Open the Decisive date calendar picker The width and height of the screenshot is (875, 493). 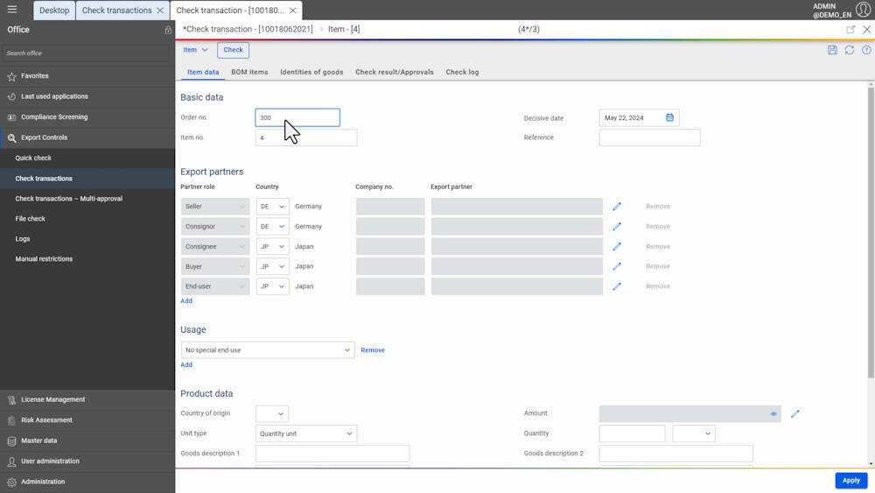(x=669, y=117)
